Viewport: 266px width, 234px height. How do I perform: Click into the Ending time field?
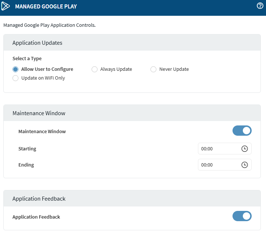coord(219,165)
